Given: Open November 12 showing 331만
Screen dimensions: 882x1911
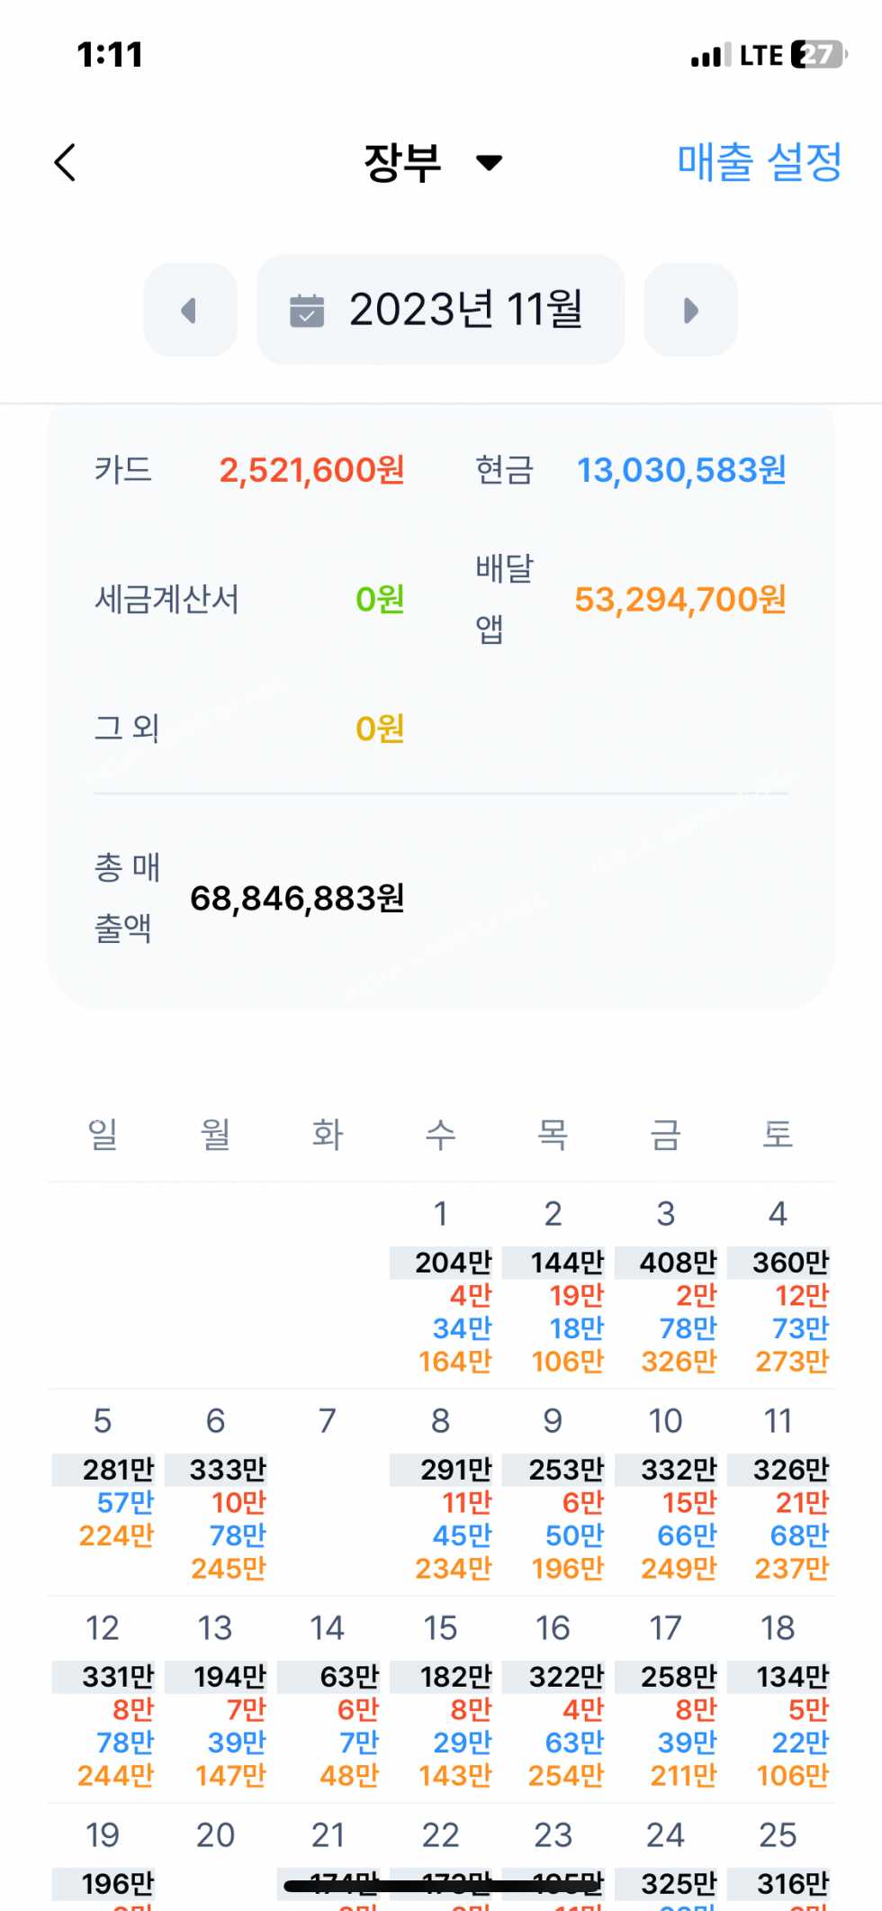Looking at the screenshot, I should pyautogui.click(x=103, y=1702).
